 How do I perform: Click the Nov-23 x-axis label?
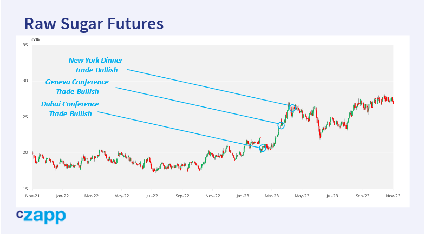click(393, 195)
